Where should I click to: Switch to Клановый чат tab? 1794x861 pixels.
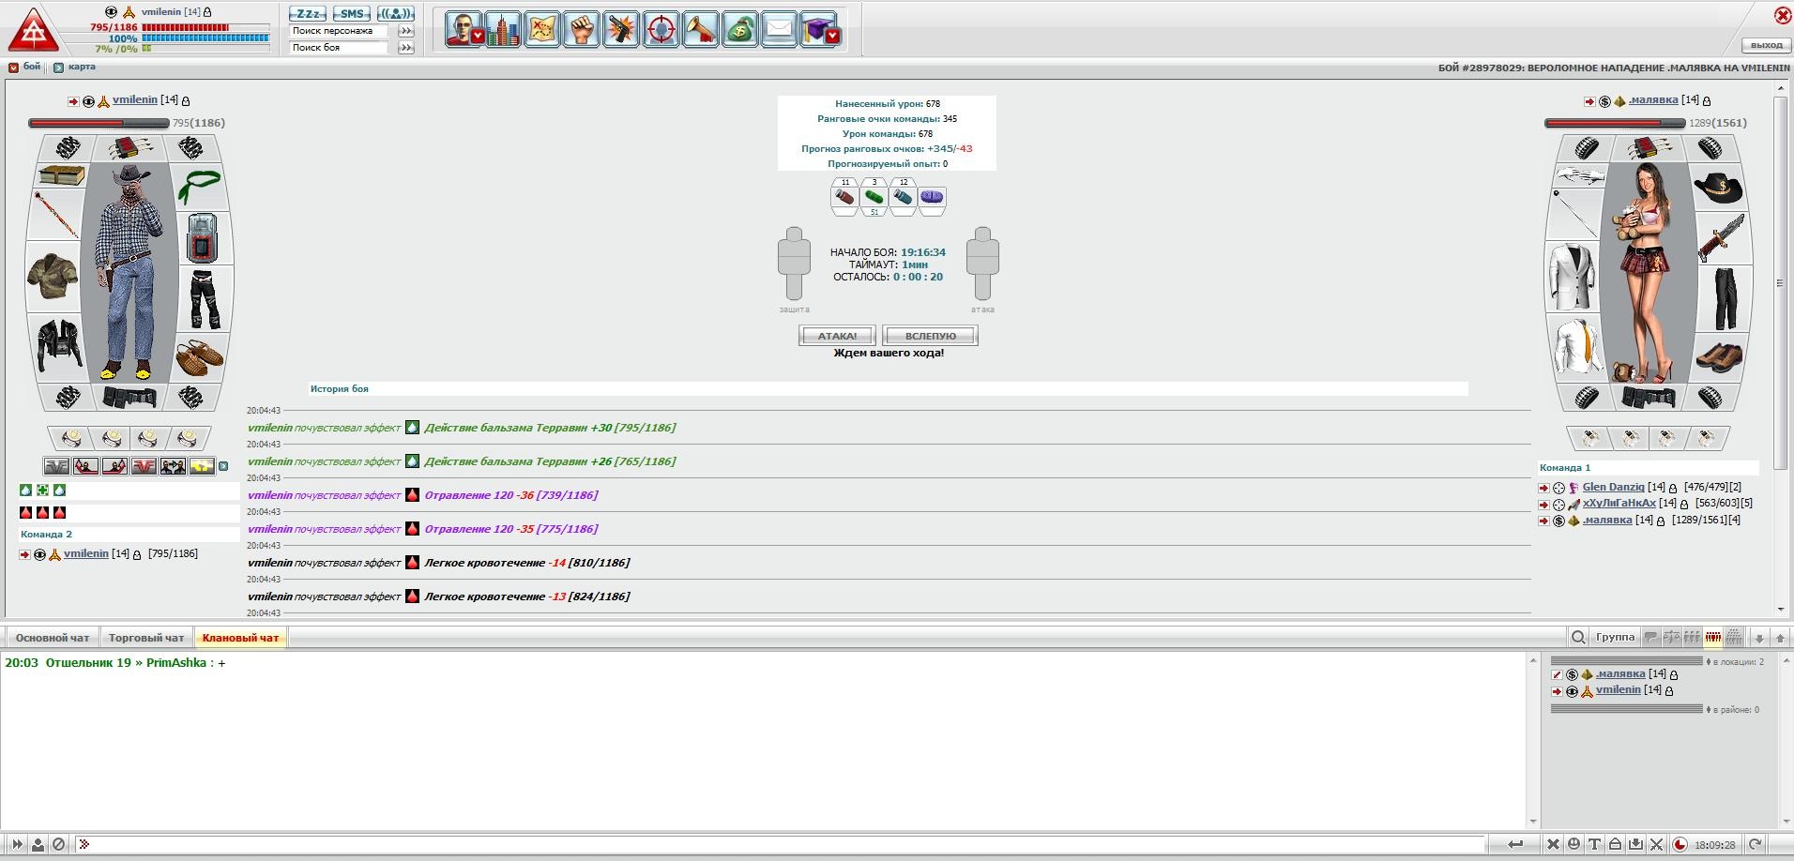click(240, 638)
